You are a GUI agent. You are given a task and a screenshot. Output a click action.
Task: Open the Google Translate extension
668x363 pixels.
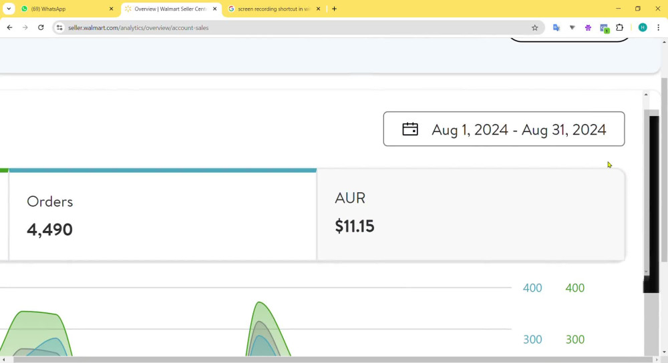point(556,27)
